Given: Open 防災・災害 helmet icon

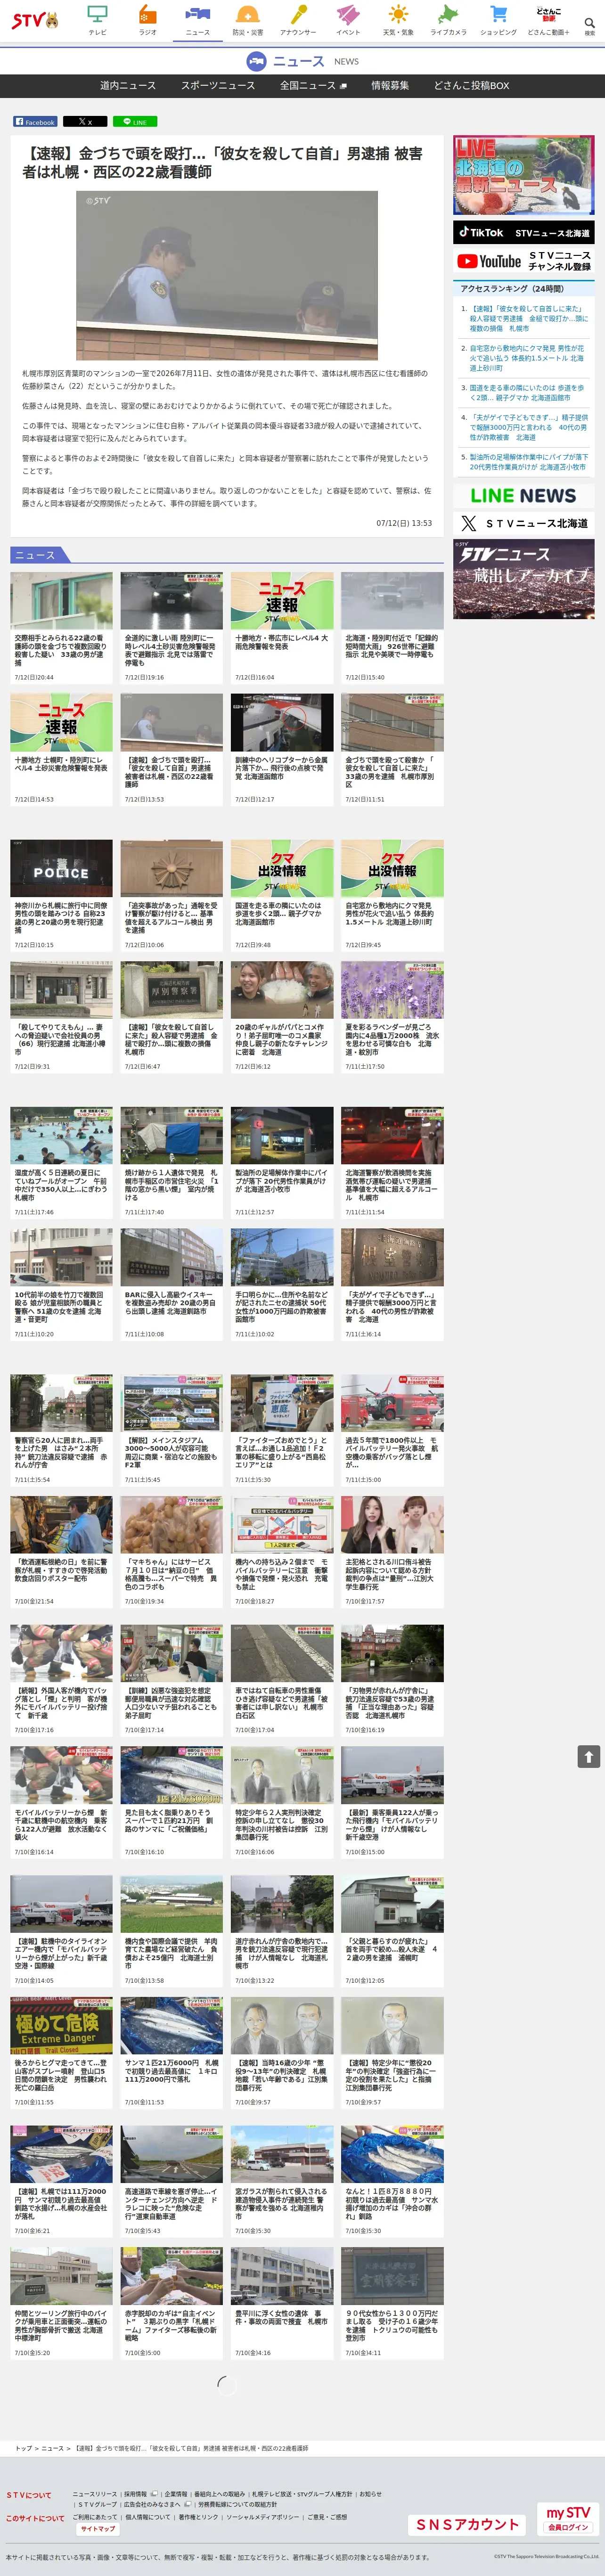Looking at the screenshot, I should (248, 20).
